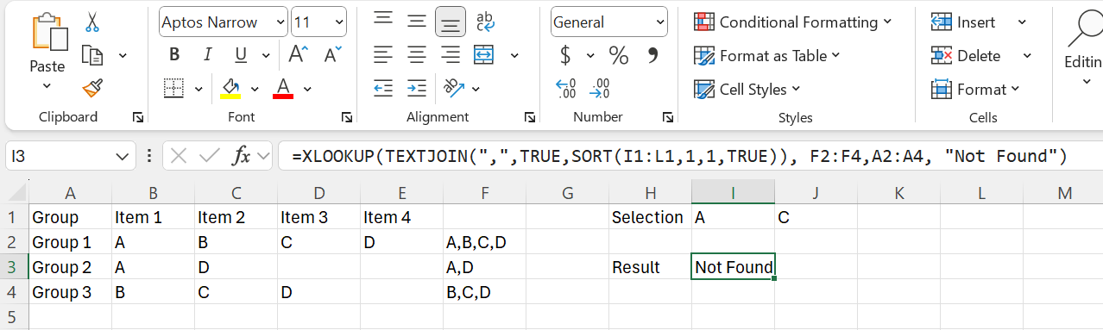
Task: Select the Selection label cell
Action: click(x=650, y=217)
